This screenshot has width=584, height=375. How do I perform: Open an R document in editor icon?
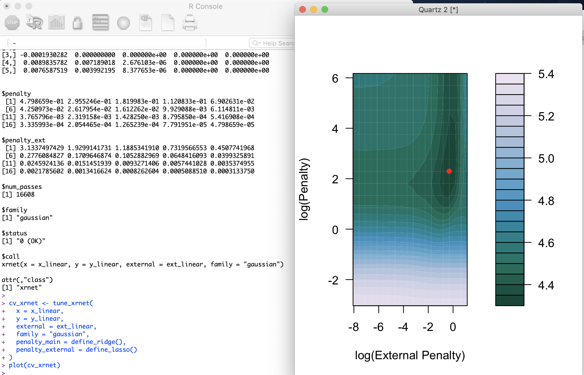[145, 22]
